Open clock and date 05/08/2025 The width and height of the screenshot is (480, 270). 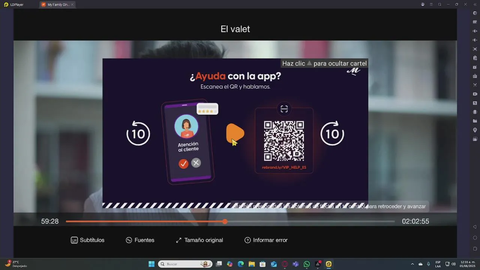point(468,264)
